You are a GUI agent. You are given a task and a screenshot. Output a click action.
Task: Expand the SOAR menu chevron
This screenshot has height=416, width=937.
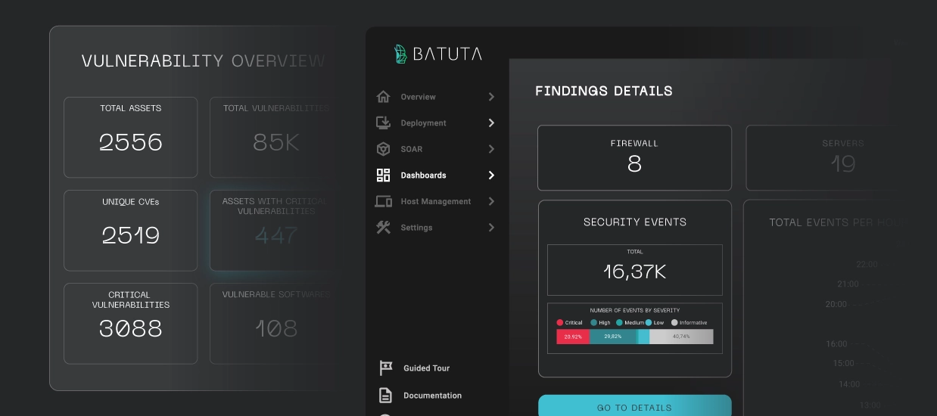tap(491, 149)
